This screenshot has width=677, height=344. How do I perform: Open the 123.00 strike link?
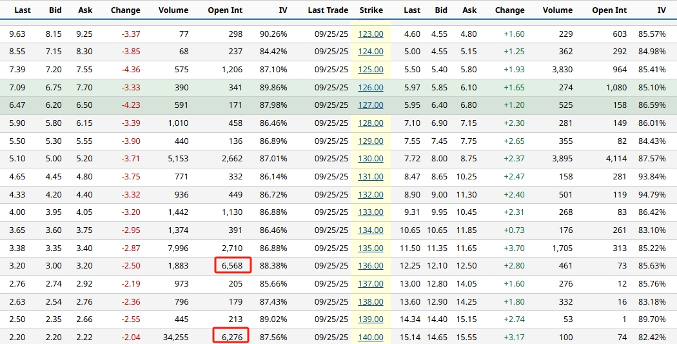[370, 34]
